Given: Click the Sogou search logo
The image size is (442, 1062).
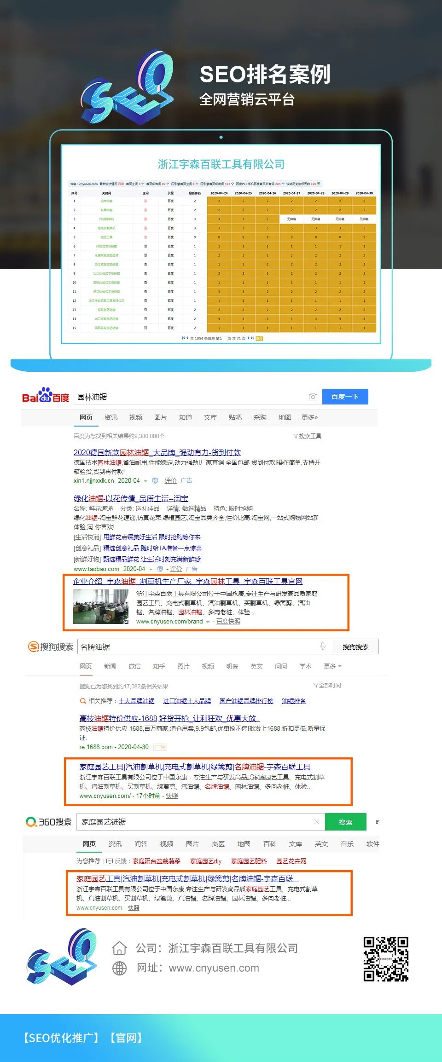Looking at the screenshot, I should pos(51,646).
